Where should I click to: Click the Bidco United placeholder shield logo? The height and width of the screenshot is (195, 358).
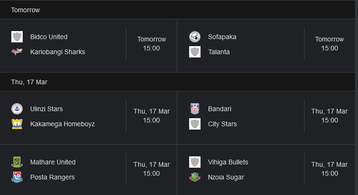click(x=17, y=37)
